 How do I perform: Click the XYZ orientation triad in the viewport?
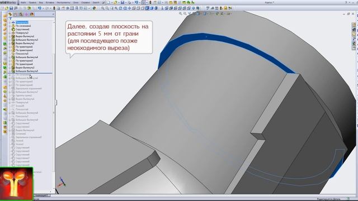[62, 182]
